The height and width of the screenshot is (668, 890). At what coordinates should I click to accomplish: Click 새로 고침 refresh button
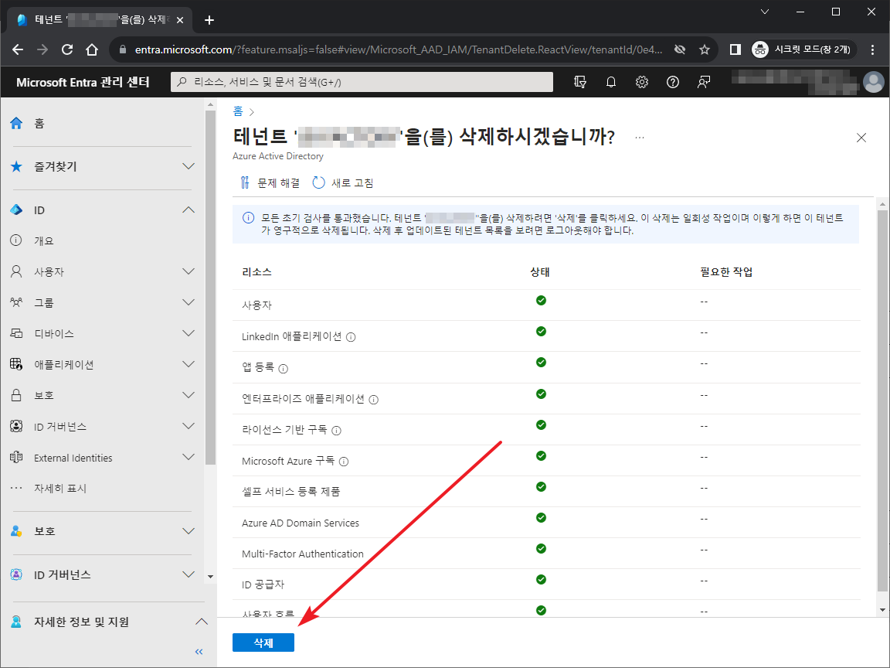coord(343,183)
